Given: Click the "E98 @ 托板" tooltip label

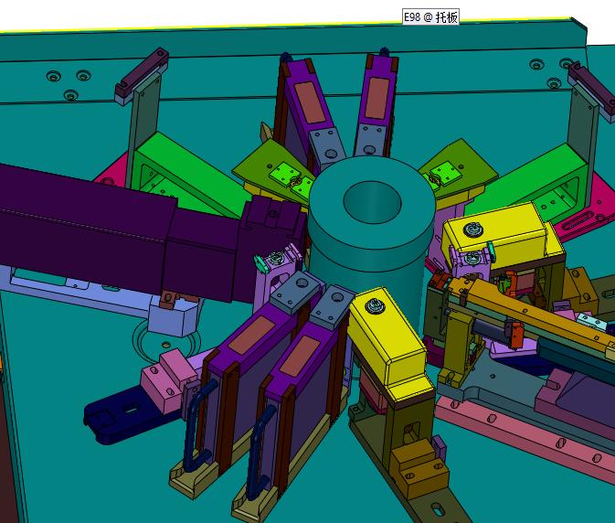Looking at the screenshot, I should (430, 16).
